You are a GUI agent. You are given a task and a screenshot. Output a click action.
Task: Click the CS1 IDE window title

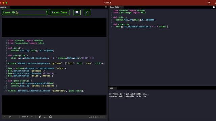pos(108,3)
